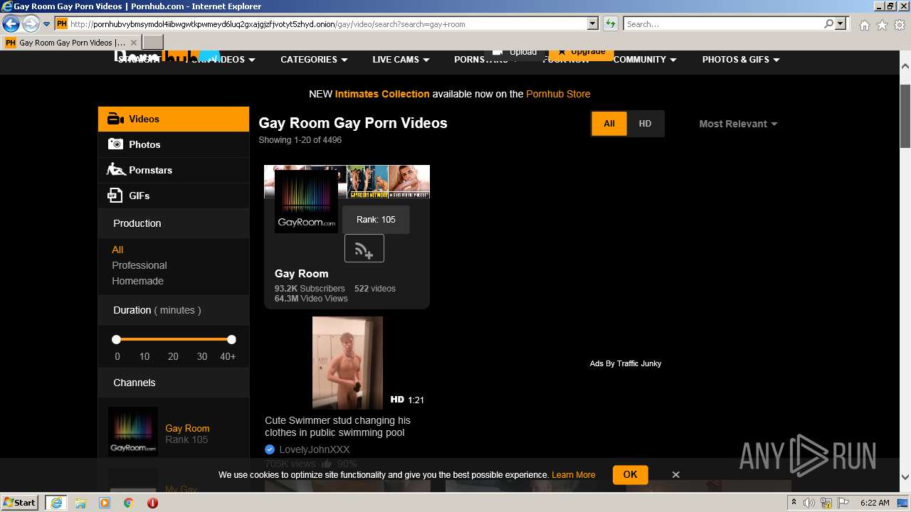Click the icon beside GIFs in the sidebar
The image size is (911, 512).
point(115,195)
